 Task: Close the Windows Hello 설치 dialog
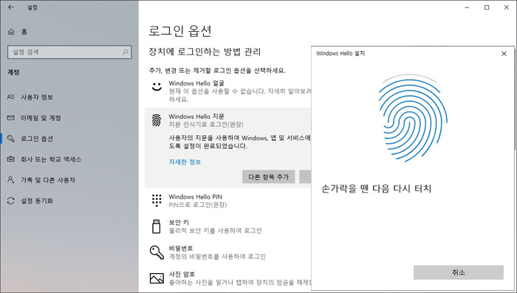click(x=504, y=53)
